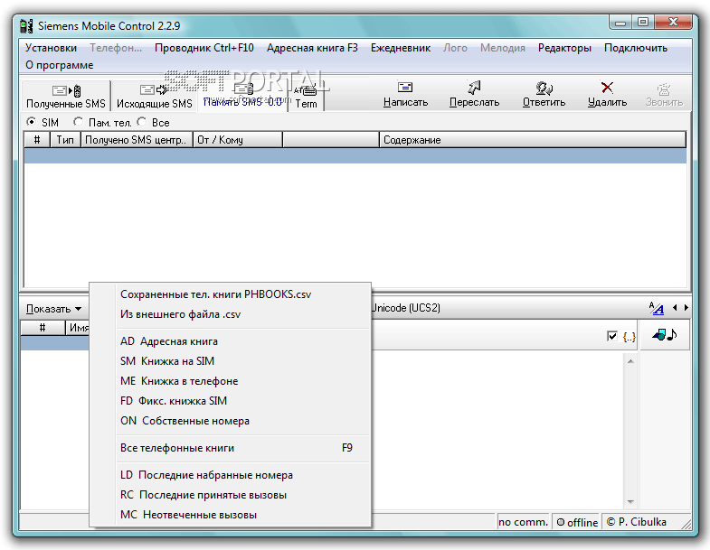Minimize the Siemens Mobile Control window
This screenshot has width=710, height=550.
(620, 23)
